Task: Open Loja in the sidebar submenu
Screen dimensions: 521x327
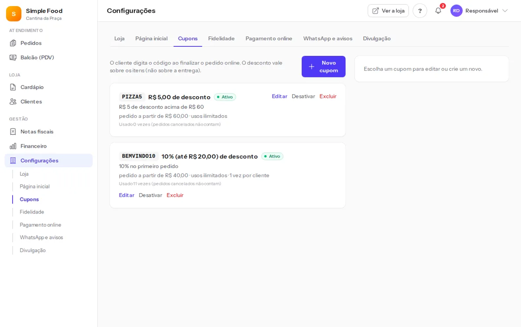Action: coord(24,174)
